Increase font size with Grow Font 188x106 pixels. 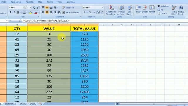point(34,8)
